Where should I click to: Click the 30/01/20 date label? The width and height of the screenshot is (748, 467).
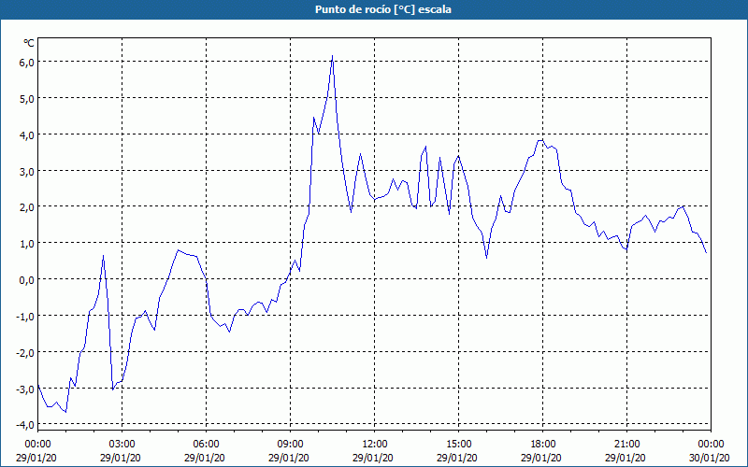click(710, 458)
